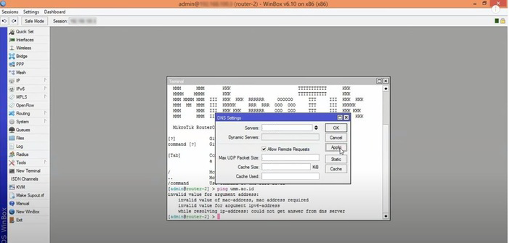
Task: Toggle Safe Mode button
Action: coord(34,21)
